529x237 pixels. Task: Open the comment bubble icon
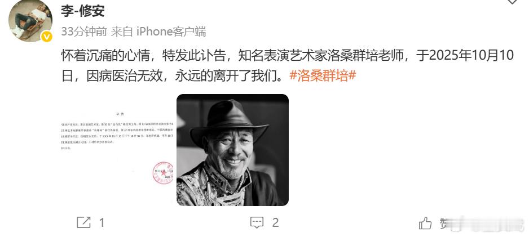tap(257, 222)
